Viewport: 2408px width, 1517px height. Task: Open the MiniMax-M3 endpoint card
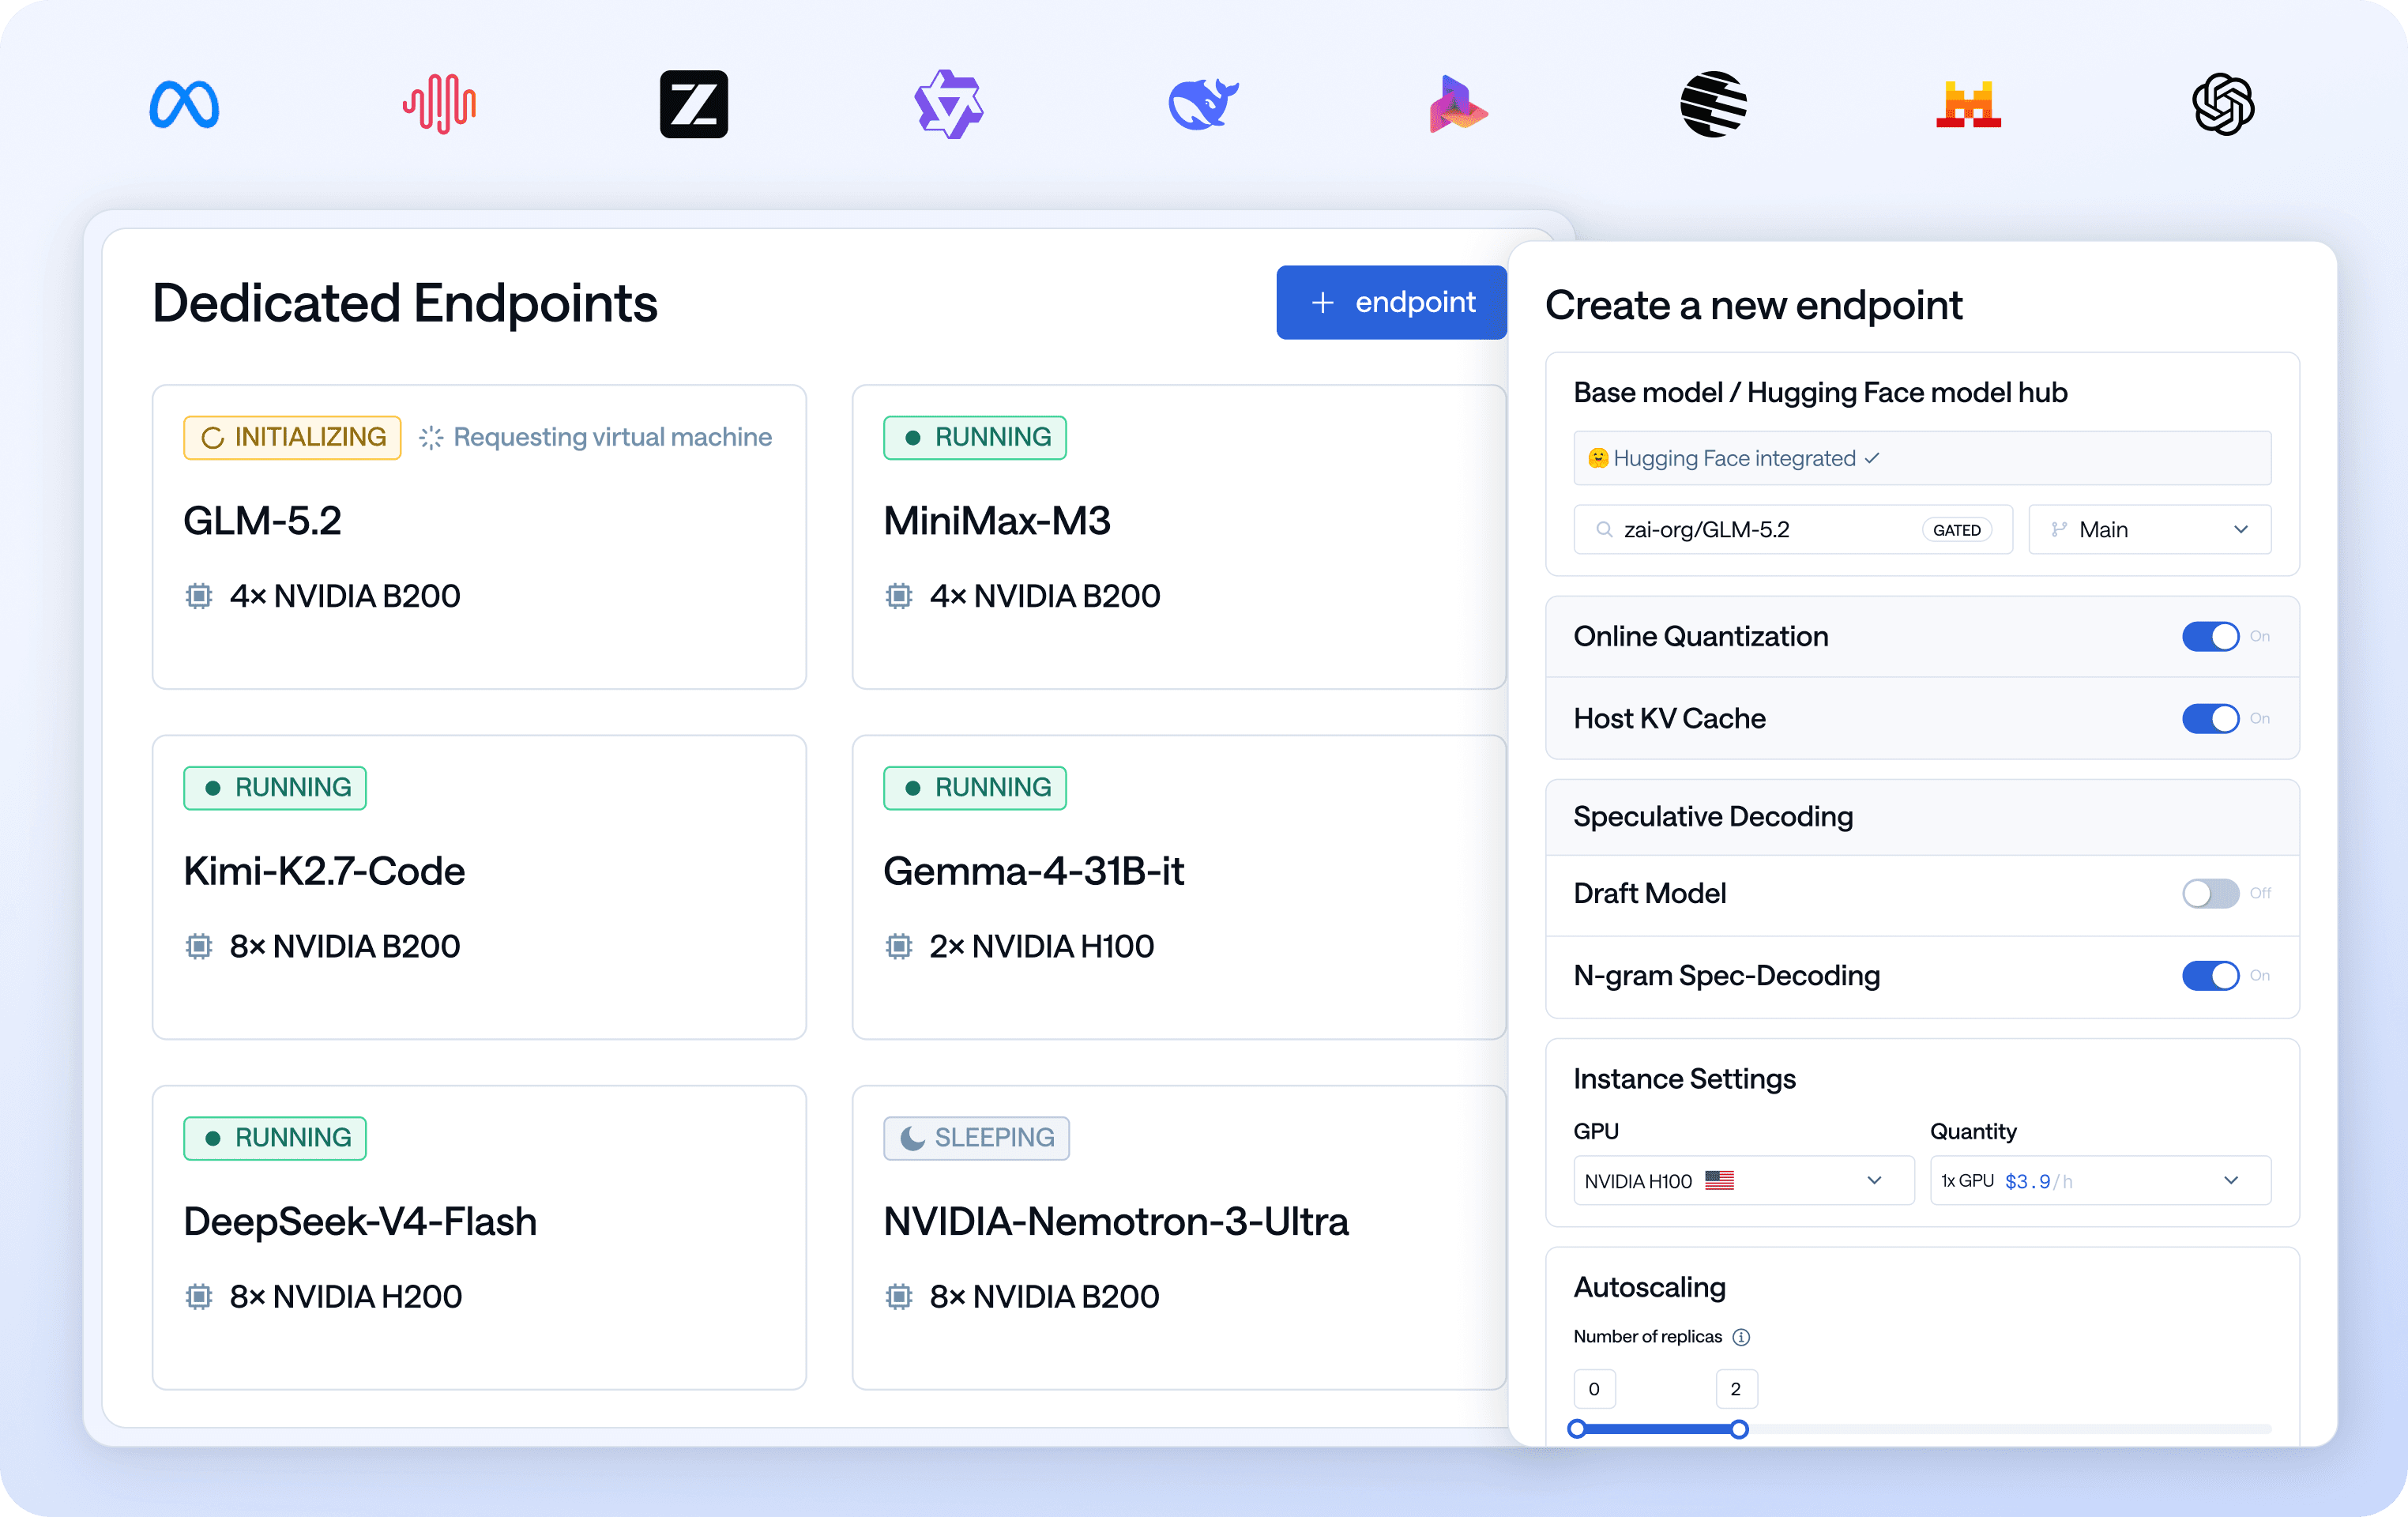click(x=1179, y=537)
